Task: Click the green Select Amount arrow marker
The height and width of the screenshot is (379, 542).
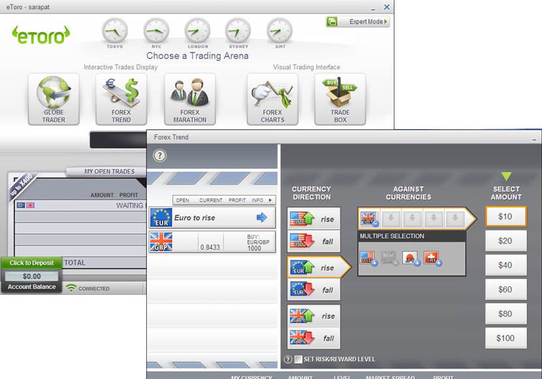Action: pyautogui.click(x=506, y=176)
